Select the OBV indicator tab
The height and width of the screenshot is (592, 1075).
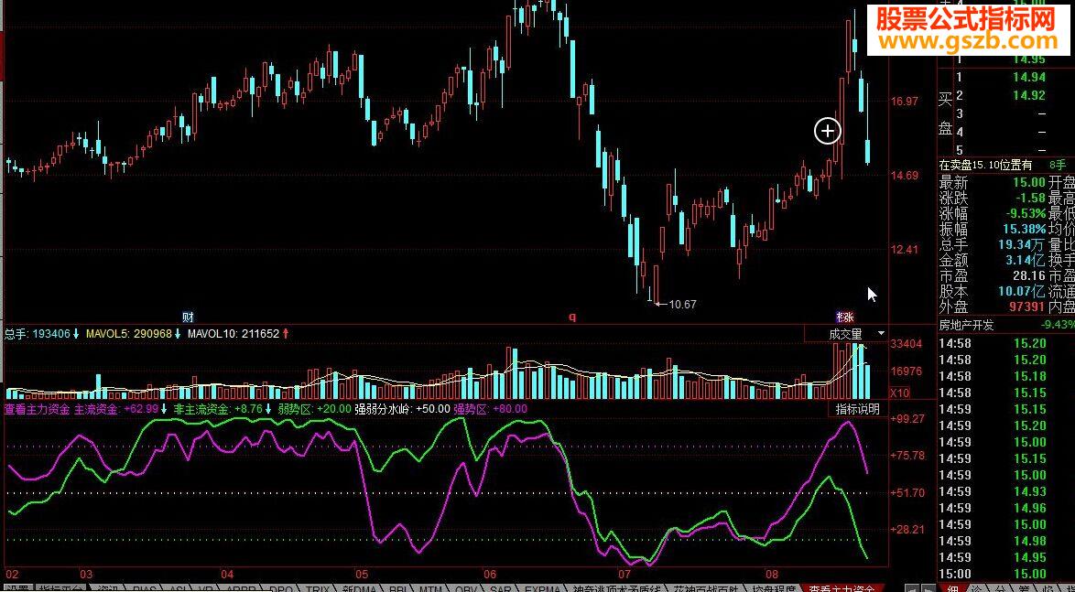(466, 588)
